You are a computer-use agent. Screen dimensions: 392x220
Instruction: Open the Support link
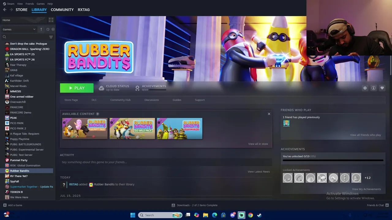click(x=200, y=100)
